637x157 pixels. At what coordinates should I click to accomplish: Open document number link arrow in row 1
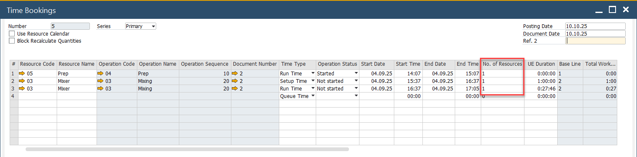(235, 73)
